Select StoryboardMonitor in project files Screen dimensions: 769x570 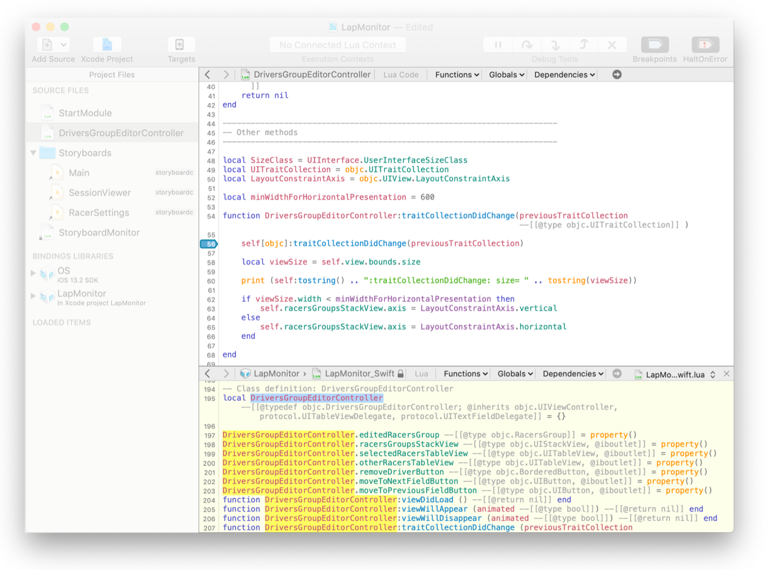[x=99, y=233]
